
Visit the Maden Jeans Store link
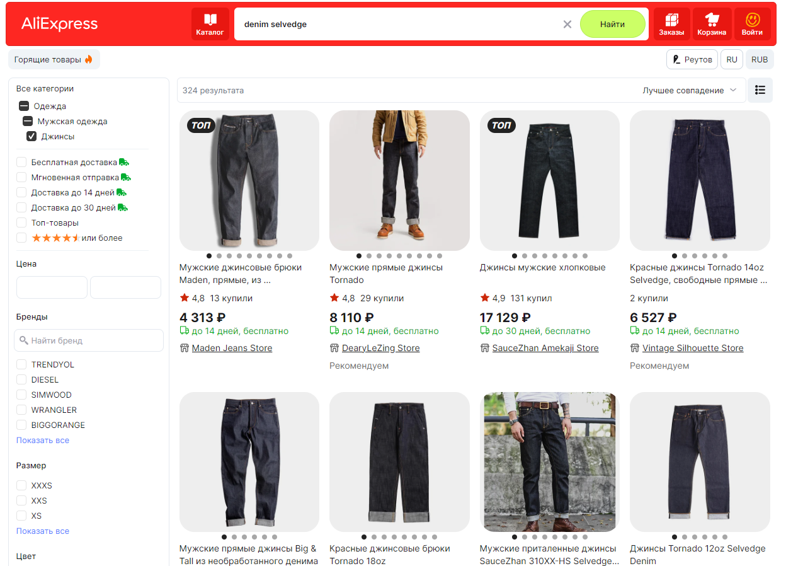click(232, 348)
